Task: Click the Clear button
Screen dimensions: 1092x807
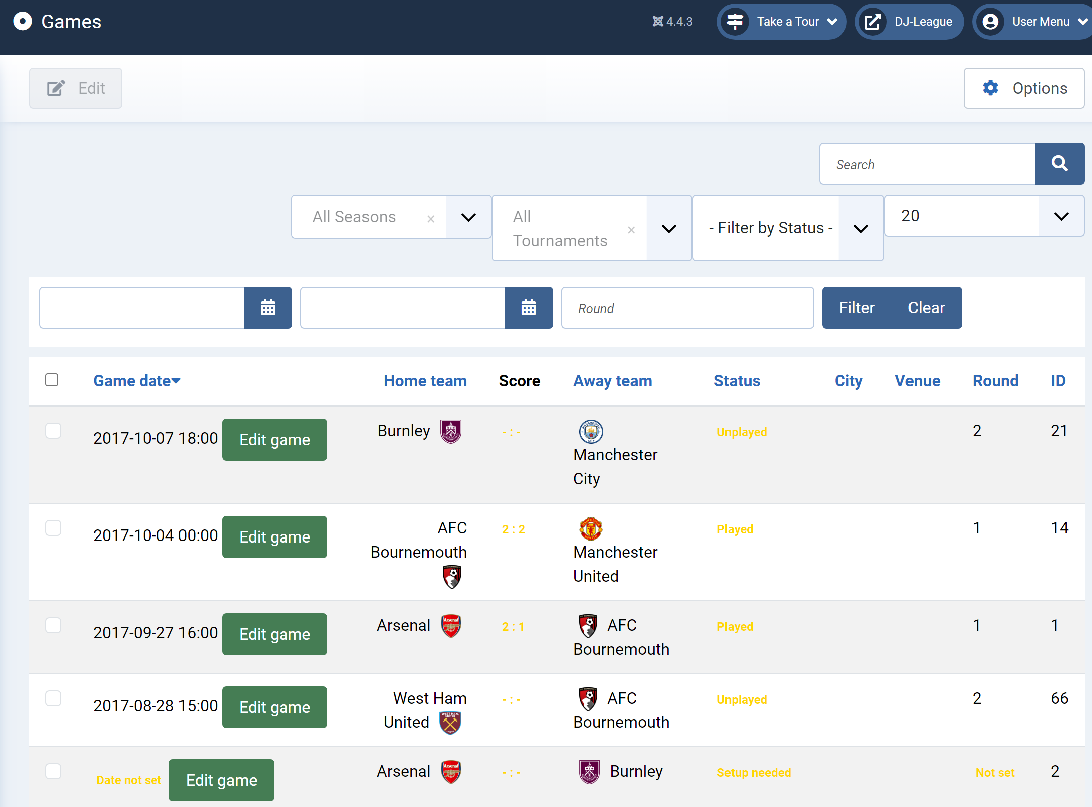Action: (927, 308)
